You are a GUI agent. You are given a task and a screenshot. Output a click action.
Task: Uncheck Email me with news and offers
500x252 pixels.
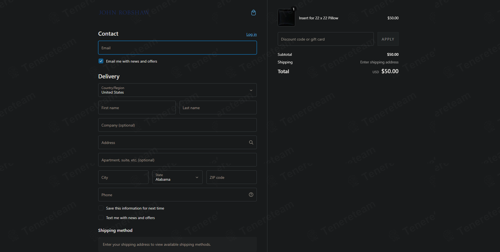[101, 61]
